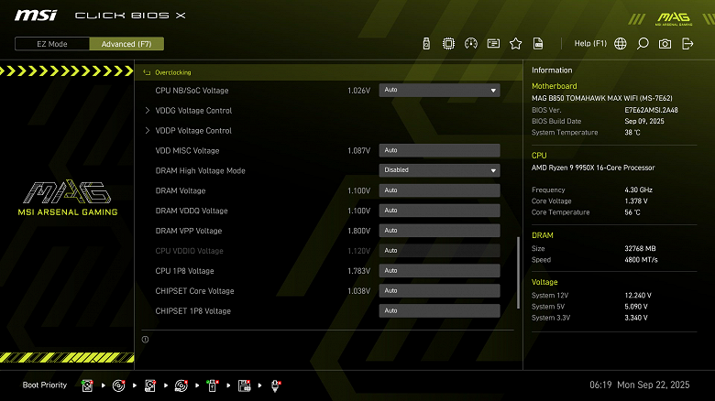Open the hardware monitor gauge icon
This screenshot has width=715, height=401.
[x=471, y=44]
